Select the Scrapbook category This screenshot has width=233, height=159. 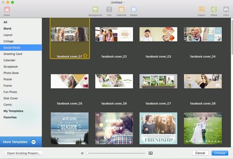click(x=21, y=67)
